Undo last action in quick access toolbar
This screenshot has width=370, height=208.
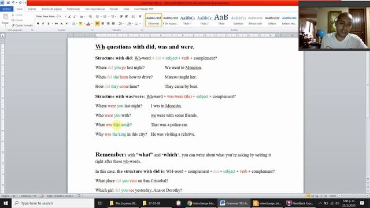point(13,2)
